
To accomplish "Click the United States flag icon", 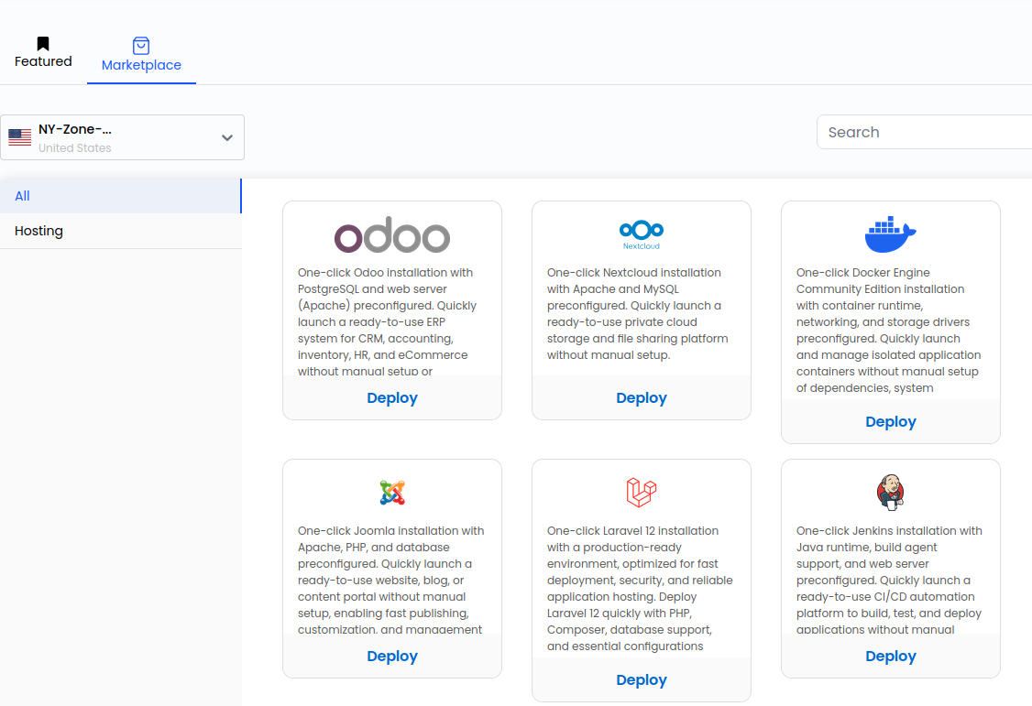I will [20, 136].
